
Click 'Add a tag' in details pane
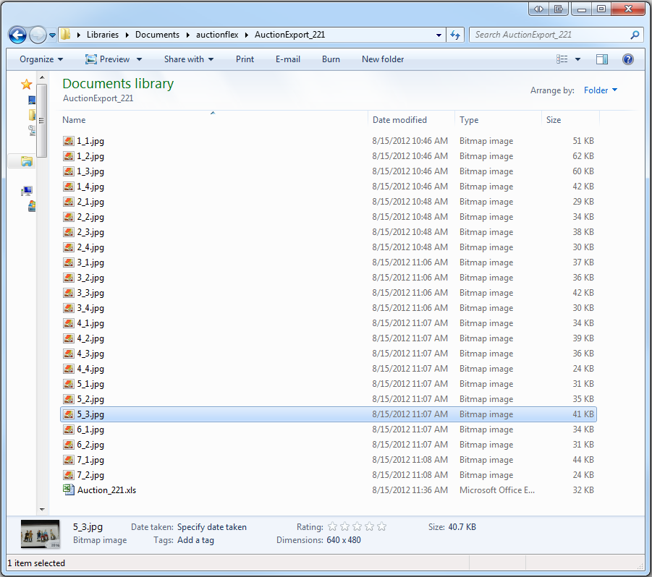point(194,540)
